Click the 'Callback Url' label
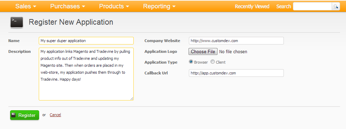Viewport: 346px width, 129px height. [156, 73]
